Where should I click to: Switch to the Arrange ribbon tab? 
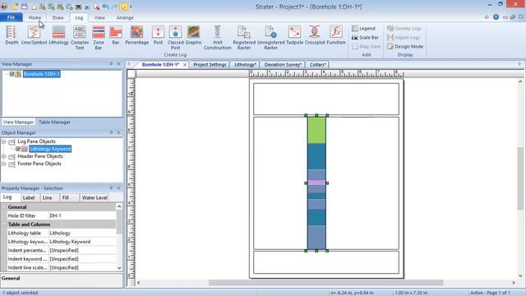pyautogui.click(x=125, y=17)
